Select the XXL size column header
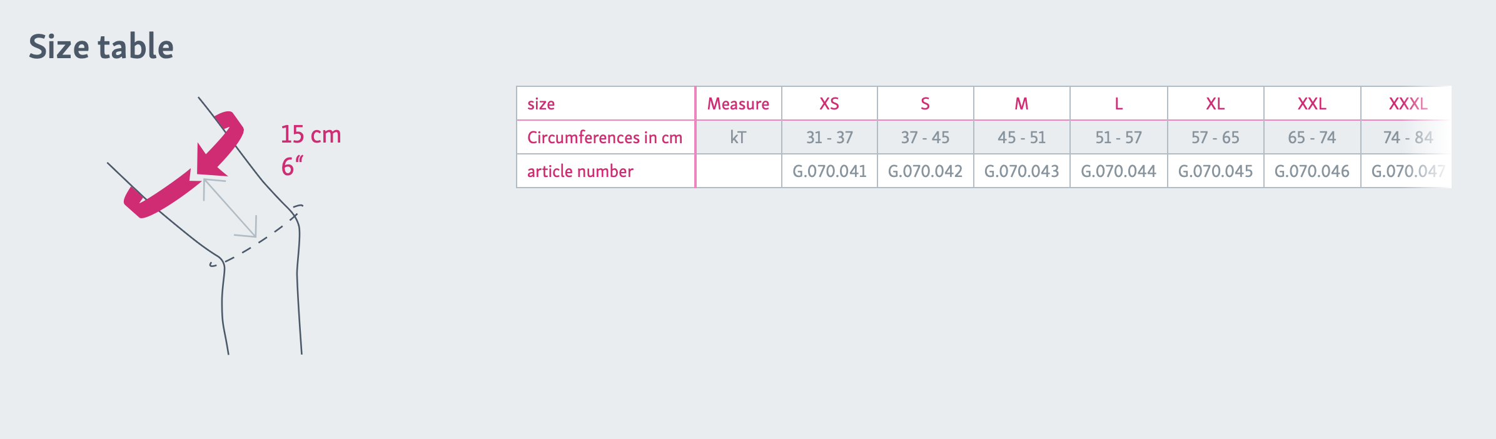Viewport: 1496px width, 439px height. click(x=1312, y=104)
